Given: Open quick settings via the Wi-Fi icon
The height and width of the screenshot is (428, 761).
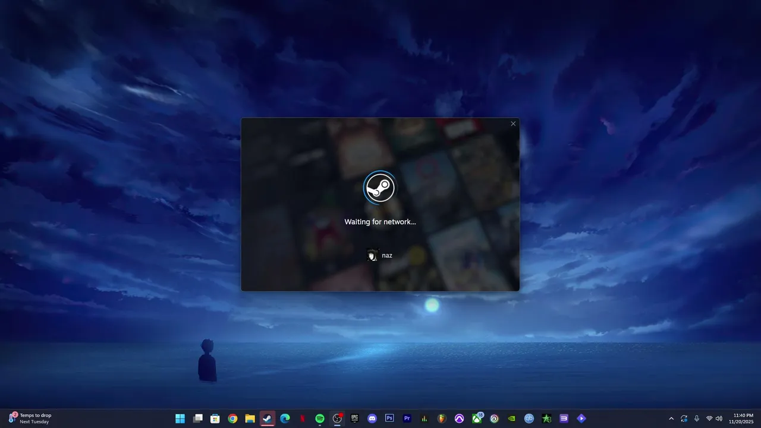Looking at the screenshot, I should tap(709, 418).
